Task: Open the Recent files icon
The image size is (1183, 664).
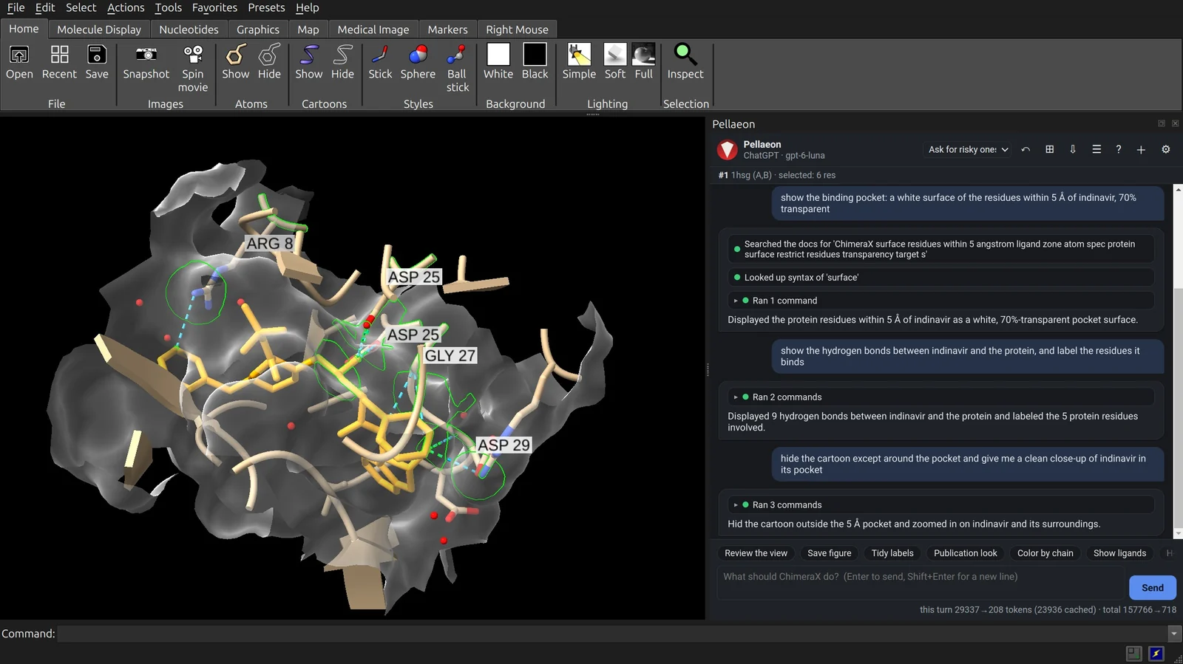Action: pos(59,55)
